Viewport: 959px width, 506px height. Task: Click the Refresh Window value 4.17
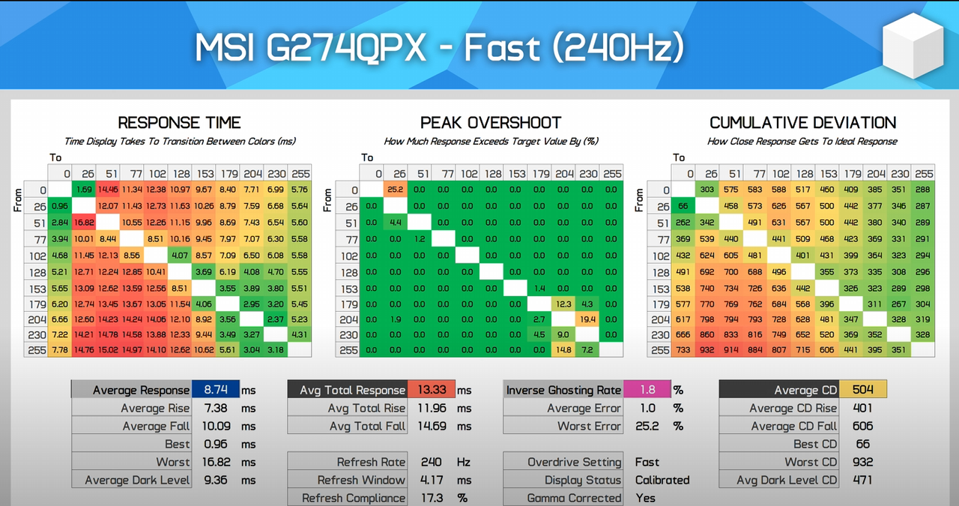tap(431, 480)
